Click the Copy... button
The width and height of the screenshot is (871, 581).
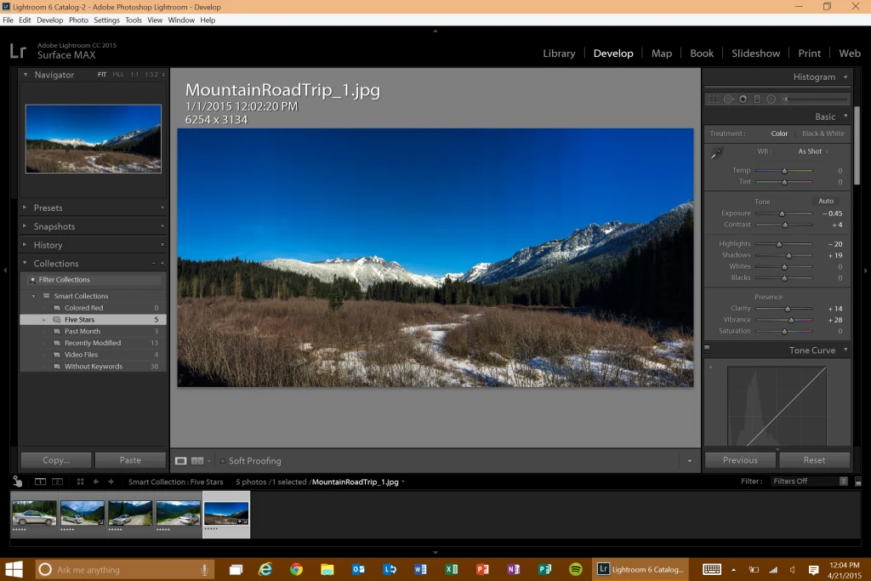point(56,460)
